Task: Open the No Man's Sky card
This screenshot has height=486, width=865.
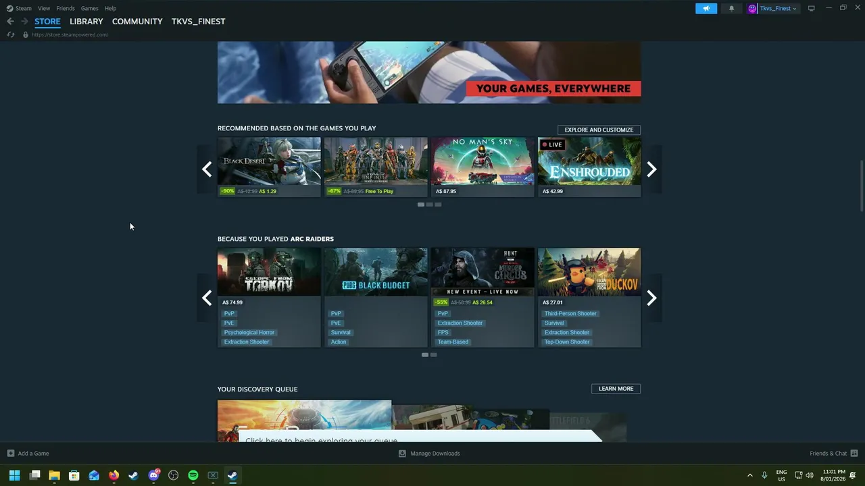Action: pos(483,167)
